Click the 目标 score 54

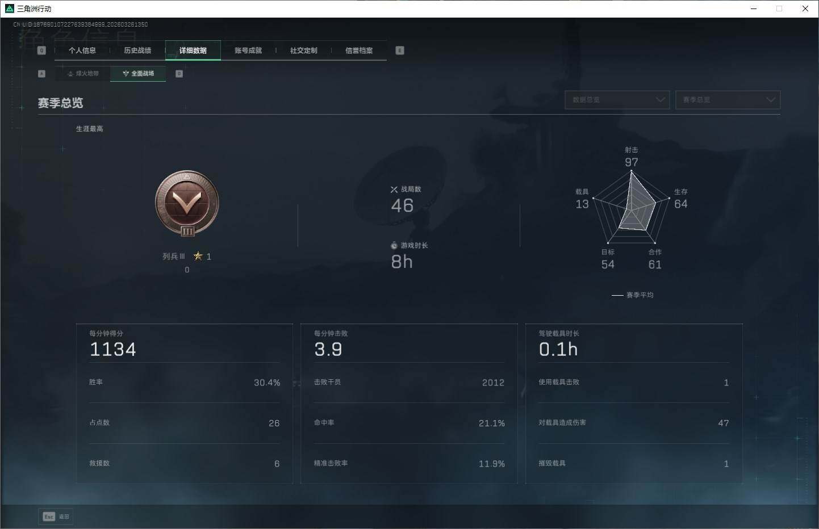coord(608,264)
